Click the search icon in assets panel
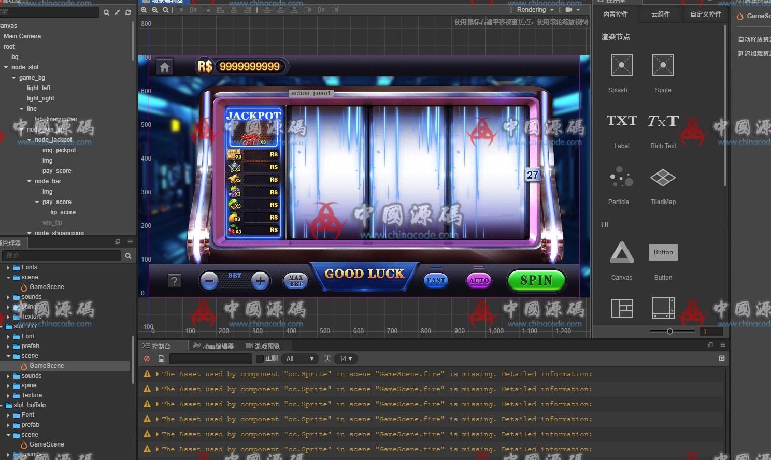Image resolution: width=771 pixels, height=460 pixels. coord(128,256)
